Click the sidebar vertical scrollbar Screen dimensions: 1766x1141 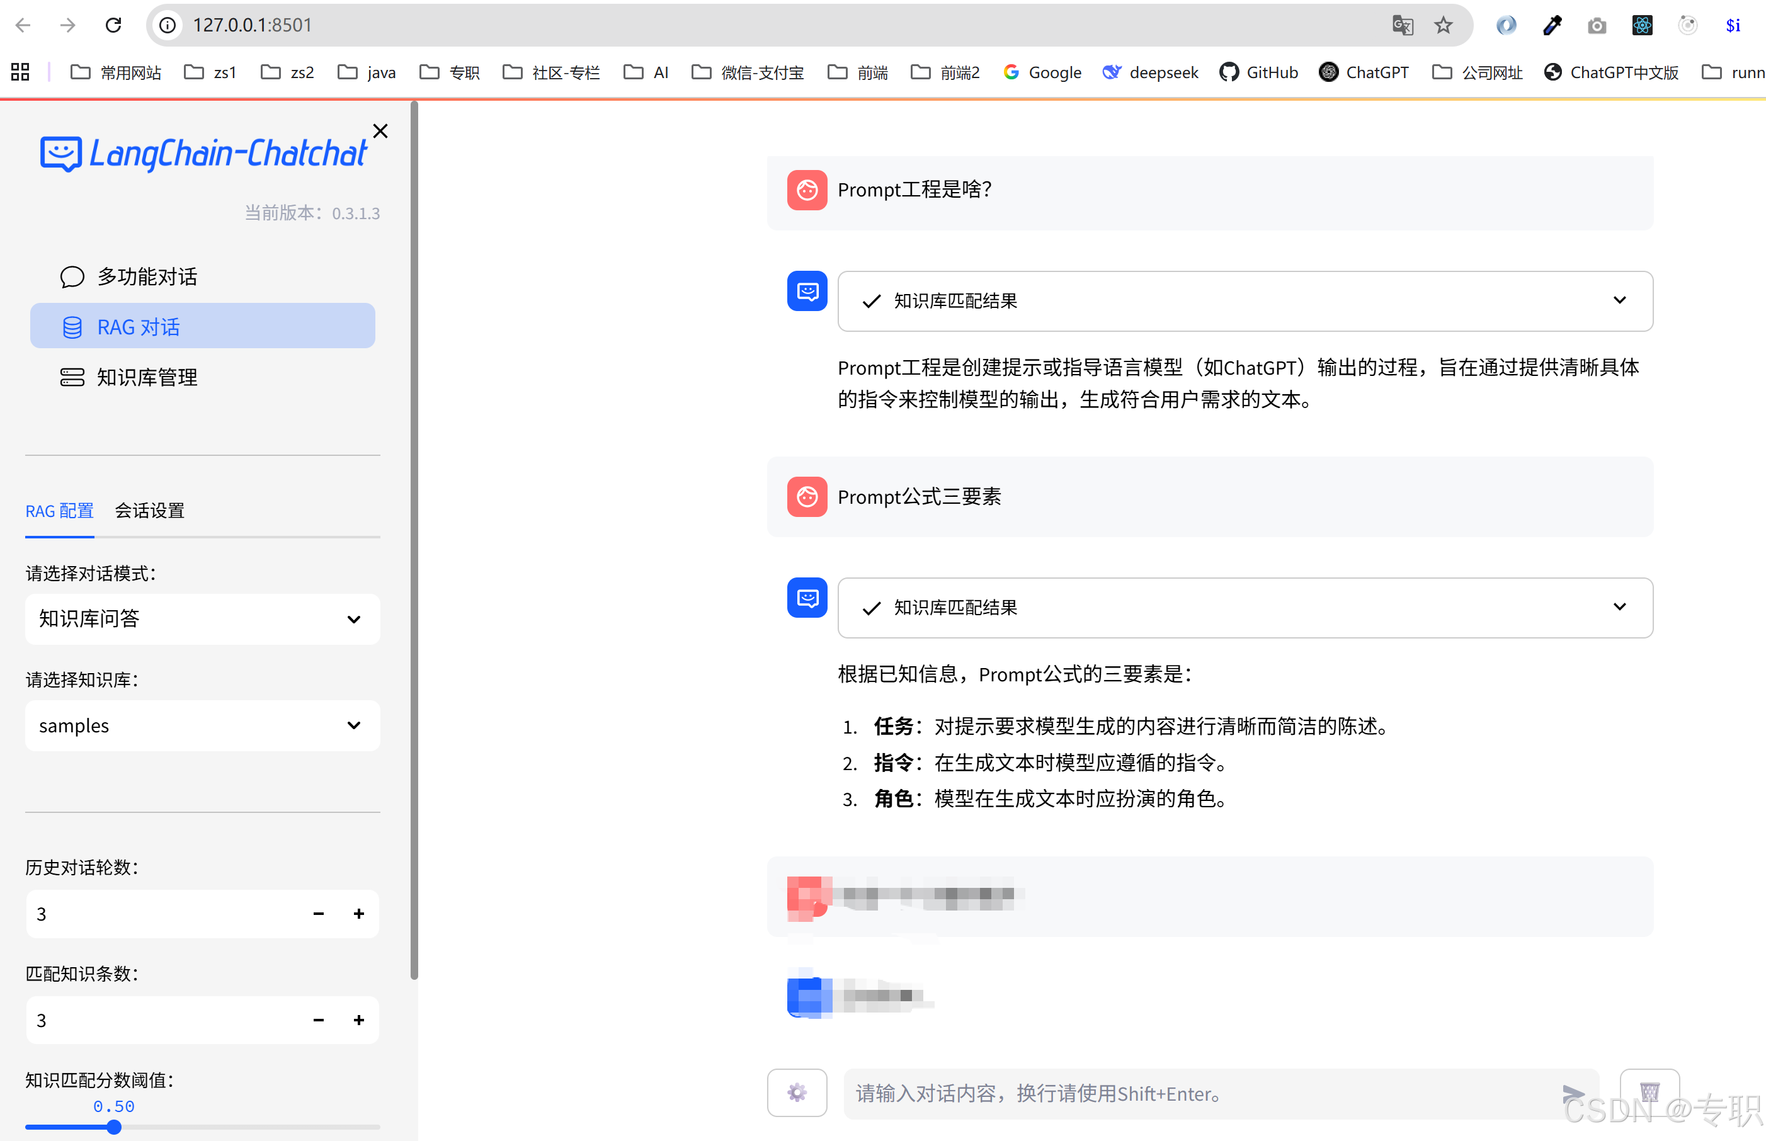click(x=414, y=541)
